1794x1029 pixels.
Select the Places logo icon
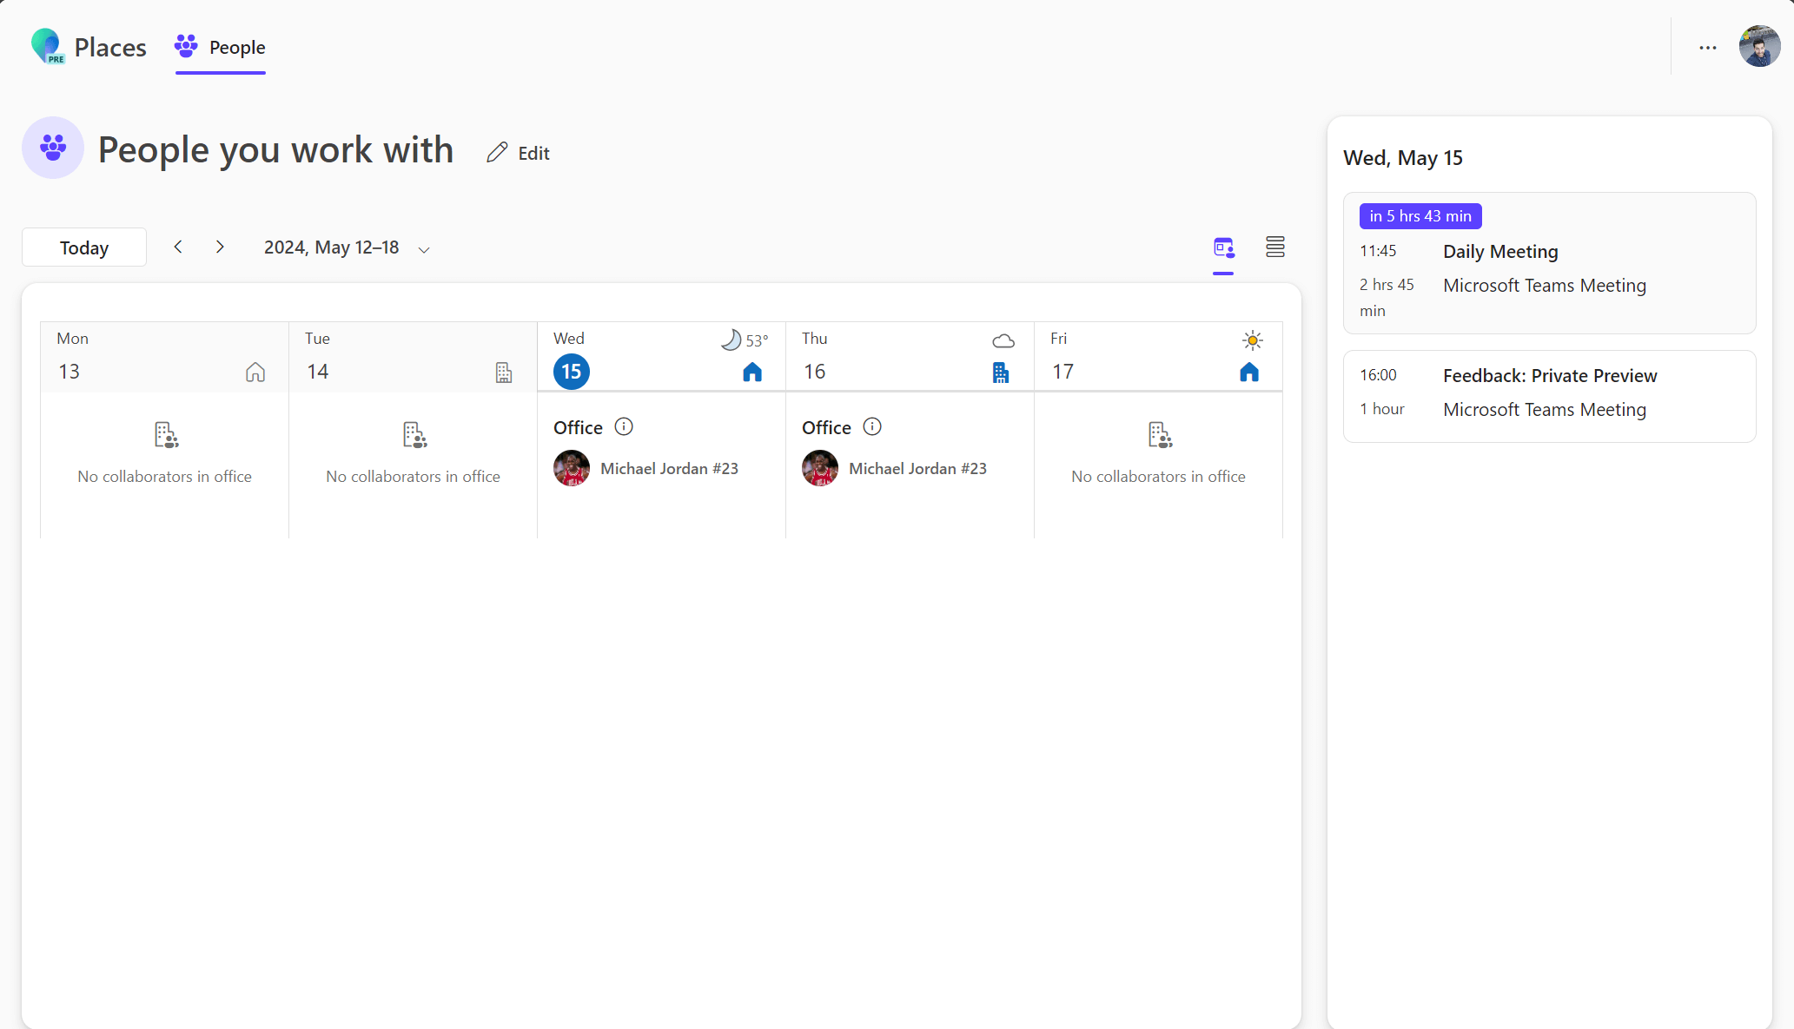click(47, 46)
